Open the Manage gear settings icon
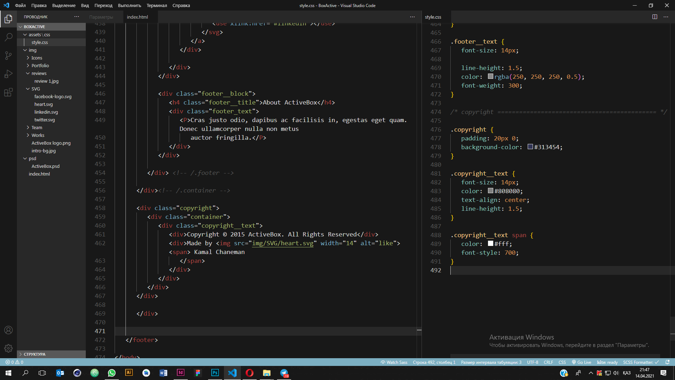Image resolution: width=675 pixels, height=380 pixels. 8,348
